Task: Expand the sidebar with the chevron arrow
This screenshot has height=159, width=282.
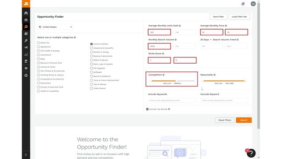Action: click(x=26, y=155)
